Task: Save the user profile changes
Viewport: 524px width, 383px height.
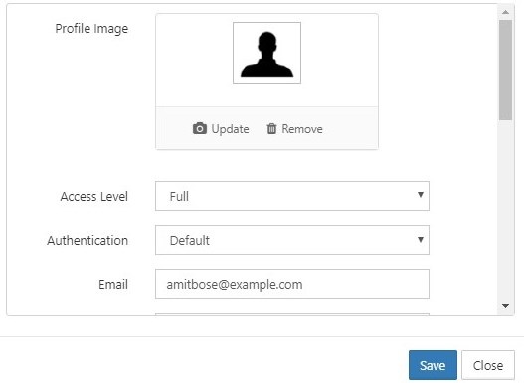Action: 433,365
